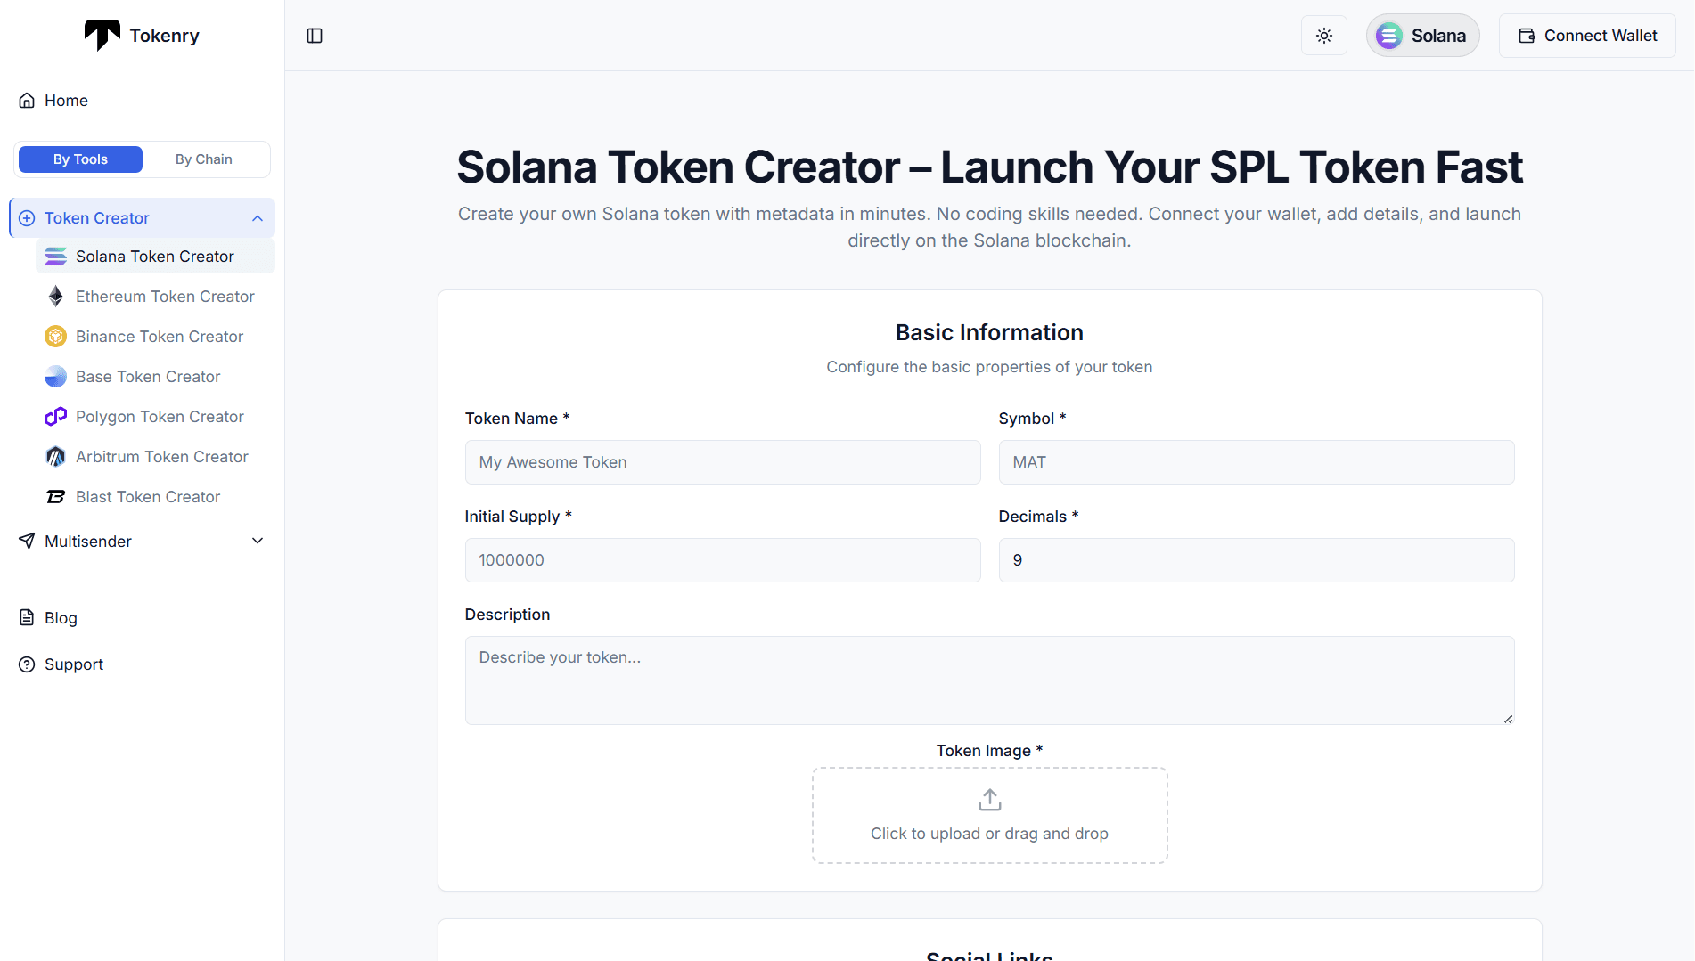Switch to the By Chain view
Viewport: 1695px width, 961px height.
(x=203, y=159)
